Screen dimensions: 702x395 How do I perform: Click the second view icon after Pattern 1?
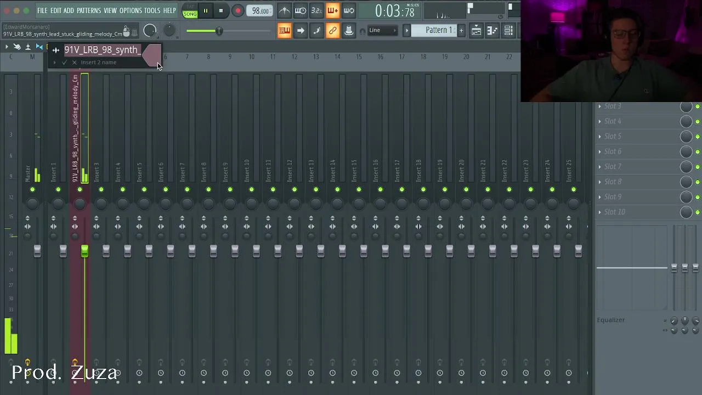click(492, 30)
